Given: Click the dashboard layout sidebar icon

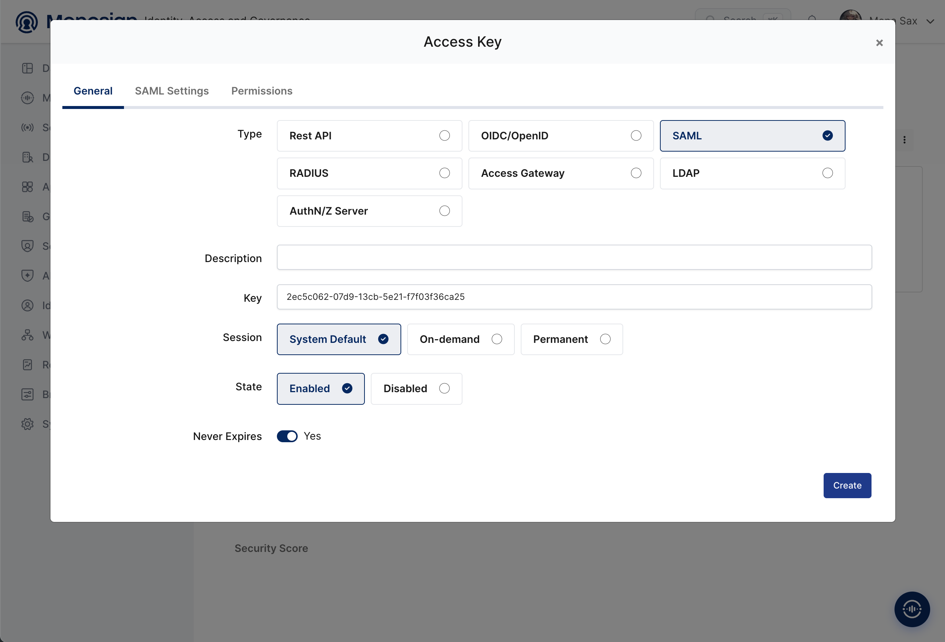Looking at the screenshot, I should (x=27, y=68).
